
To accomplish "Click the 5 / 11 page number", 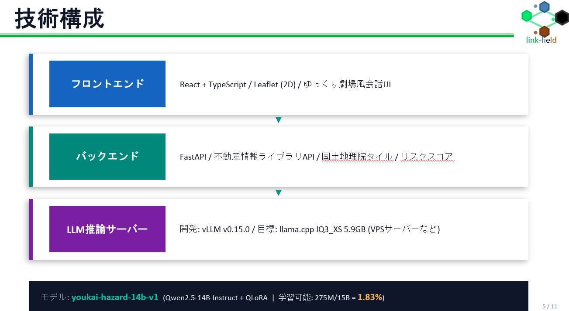I will point(550,306).
